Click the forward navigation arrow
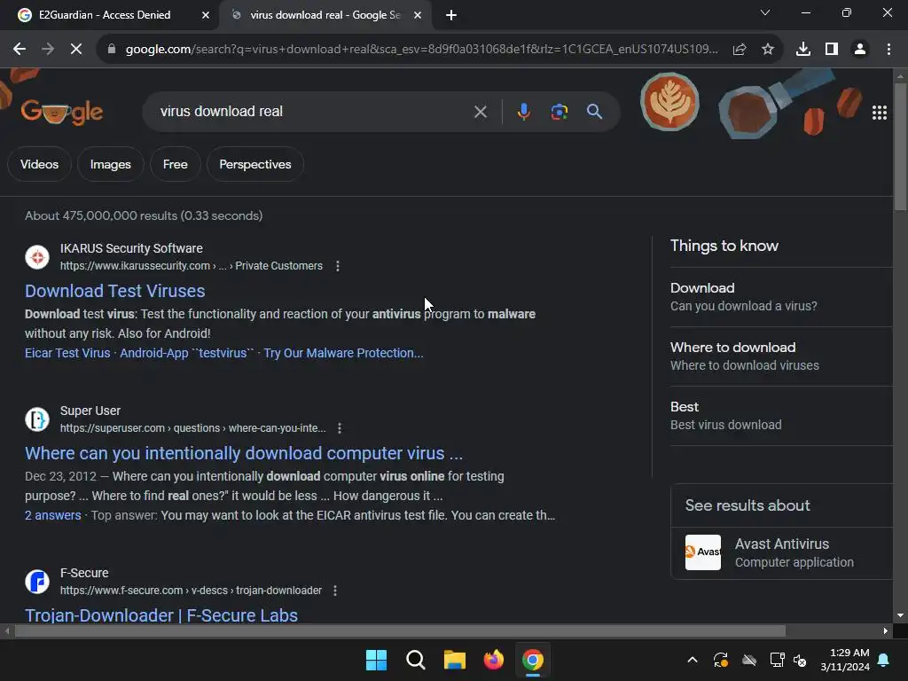Image resolution: width=908 pixels, height=681 pixels. pyautogui.click(x=48, y=50)
